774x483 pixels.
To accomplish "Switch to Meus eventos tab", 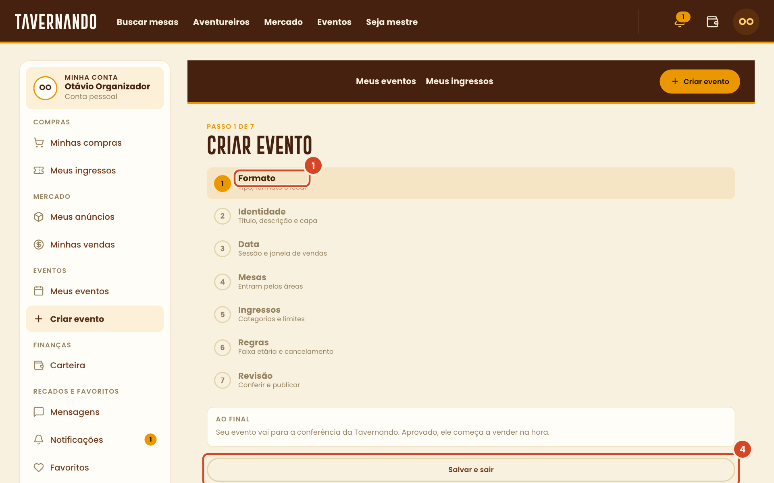I will coord(386,81).
